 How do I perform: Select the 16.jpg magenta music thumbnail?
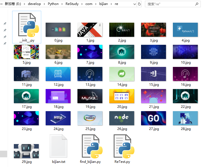pos(185,74)
